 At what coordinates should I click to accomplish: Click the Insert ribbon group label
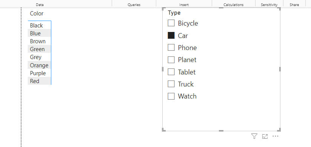click(x=184, y=5)
